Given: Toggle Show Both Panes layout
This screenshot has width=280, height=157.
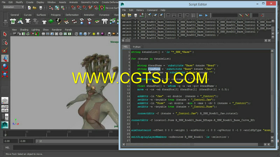Looking at the screenshot, I should (180, 15).
